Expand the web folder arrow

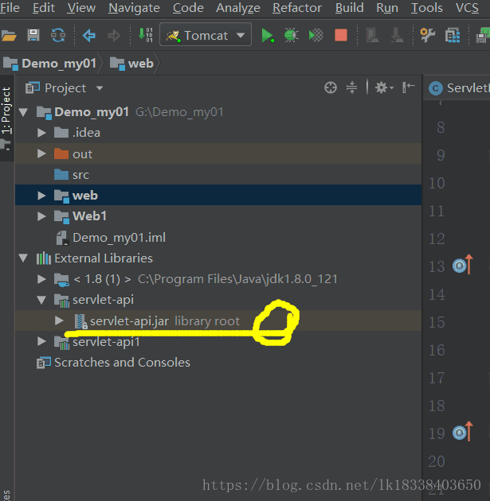tap(41, 195)
